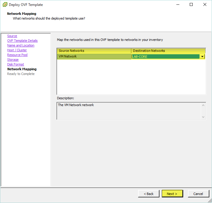Jump to Host / Cluster step

pos(17,50)
